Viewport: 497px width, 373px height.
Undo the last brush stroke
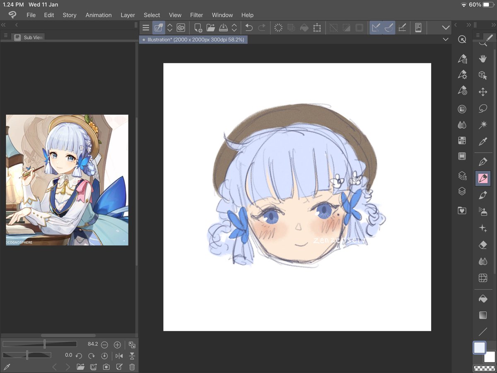point(248,27)
